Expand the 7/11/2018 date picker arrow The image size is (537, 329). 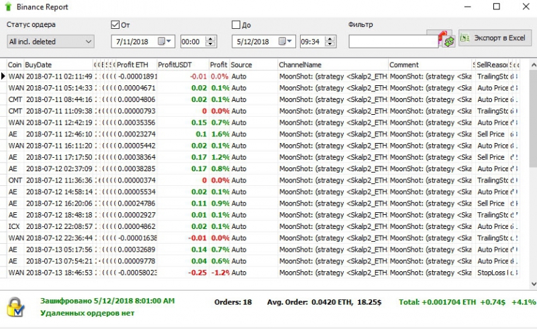tap(169, 41)
